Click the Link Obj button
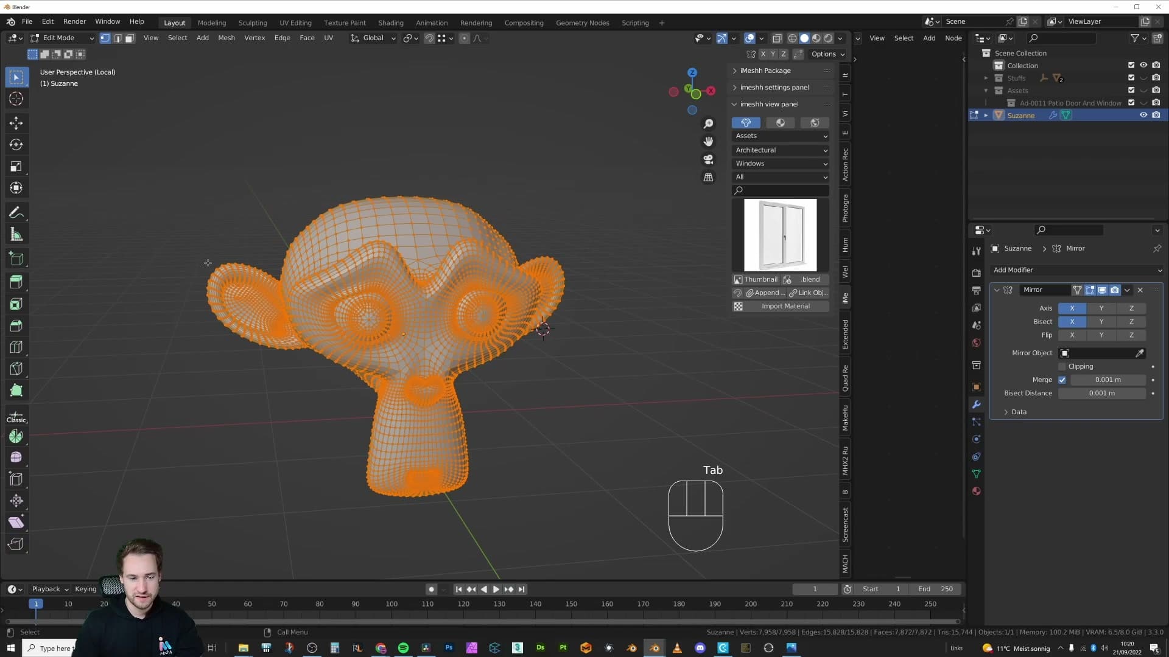Viewport: 1169px width, 657px height. pyautogui.click(x=809, y=293)
